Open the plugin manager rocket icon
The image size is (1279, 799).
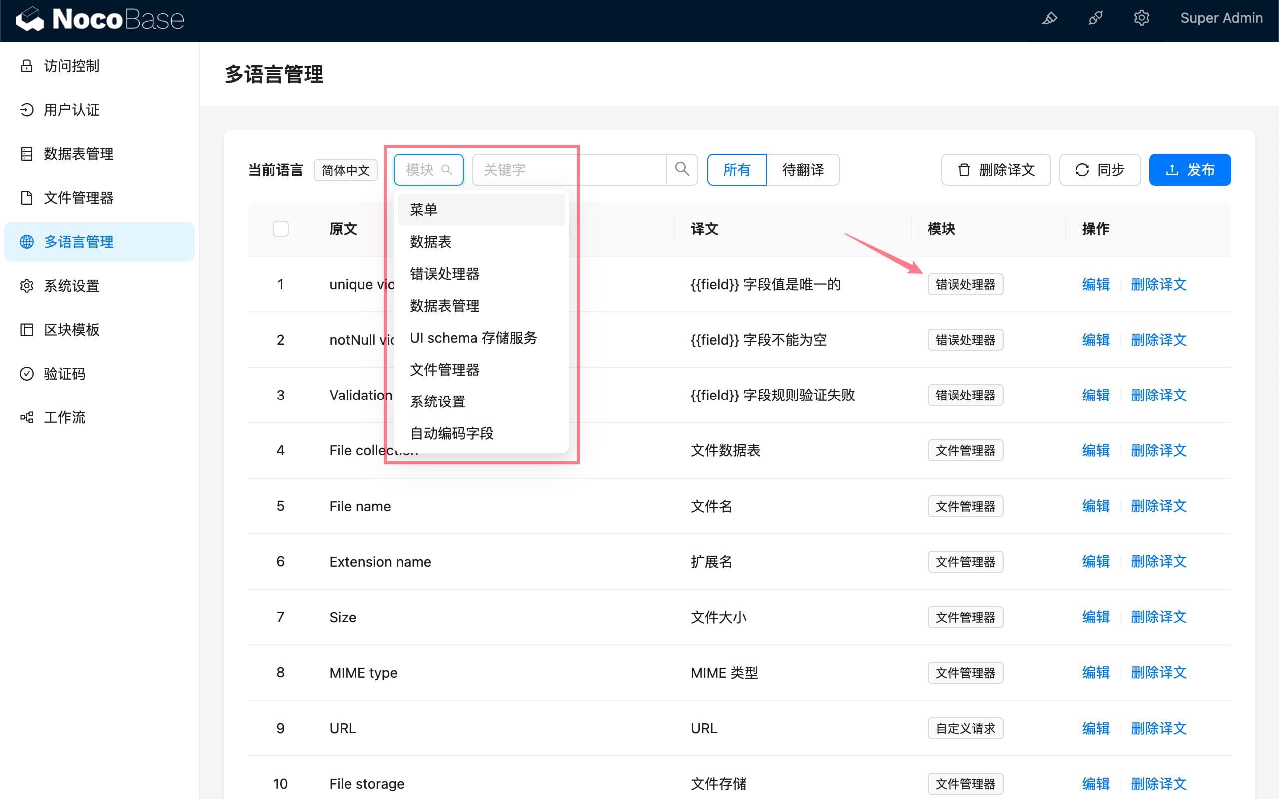point(1095,18)
